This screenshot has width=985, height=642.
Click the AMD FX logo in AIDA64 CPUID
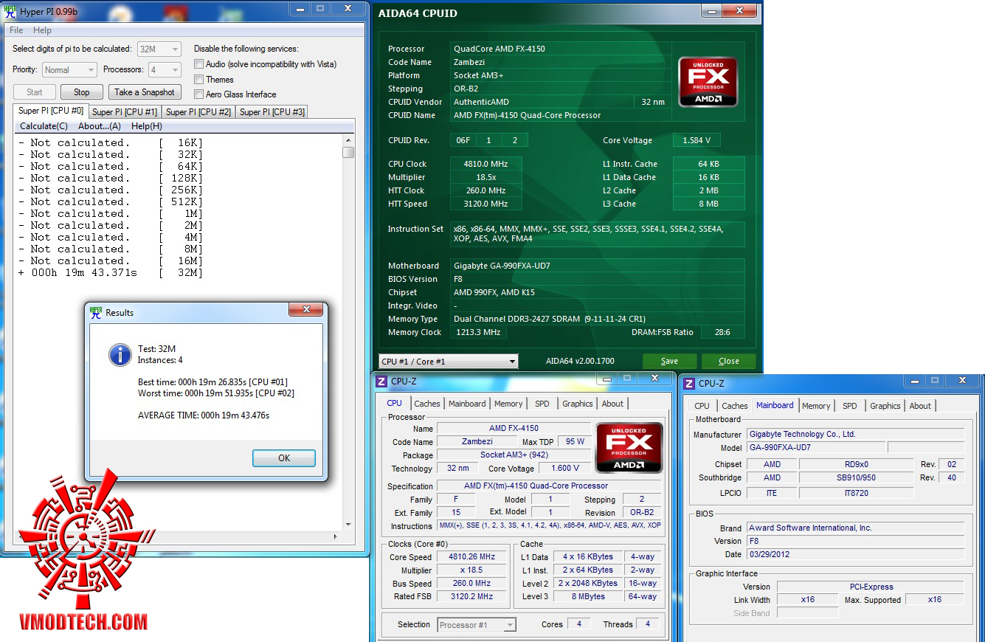click(708, 82)
